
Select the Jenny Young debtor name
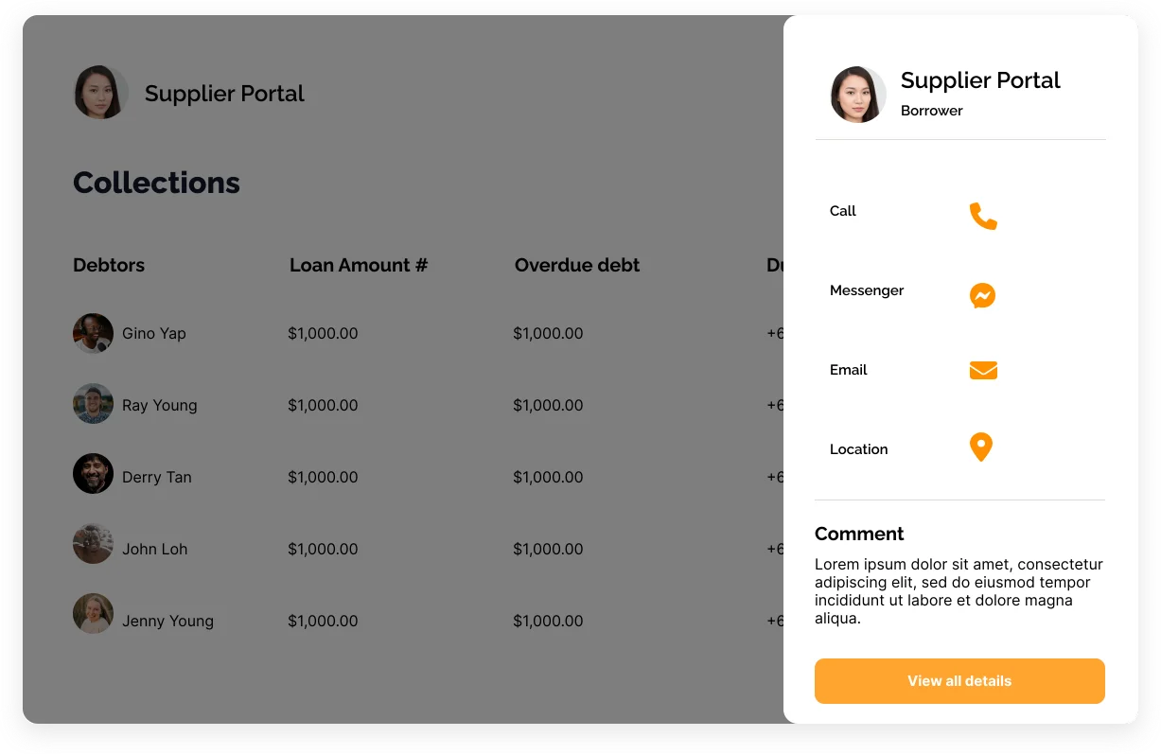pyautogui.click(x=167, y=621)
